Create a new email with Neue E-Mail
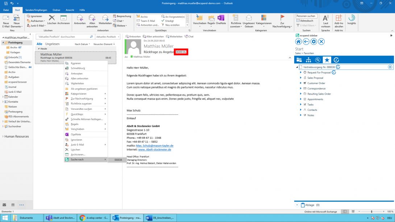The height and width of the screenshot is (222, 395). [x=6, y=21]
